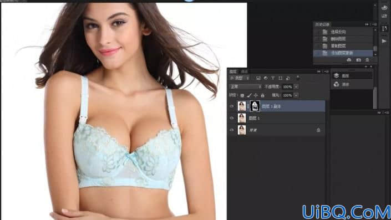
Task: Open the blend mode dropdown
Action: 245,86
